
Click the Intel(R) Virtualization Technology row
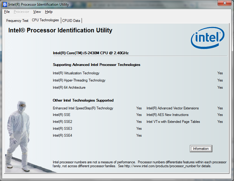pos(138,73)
